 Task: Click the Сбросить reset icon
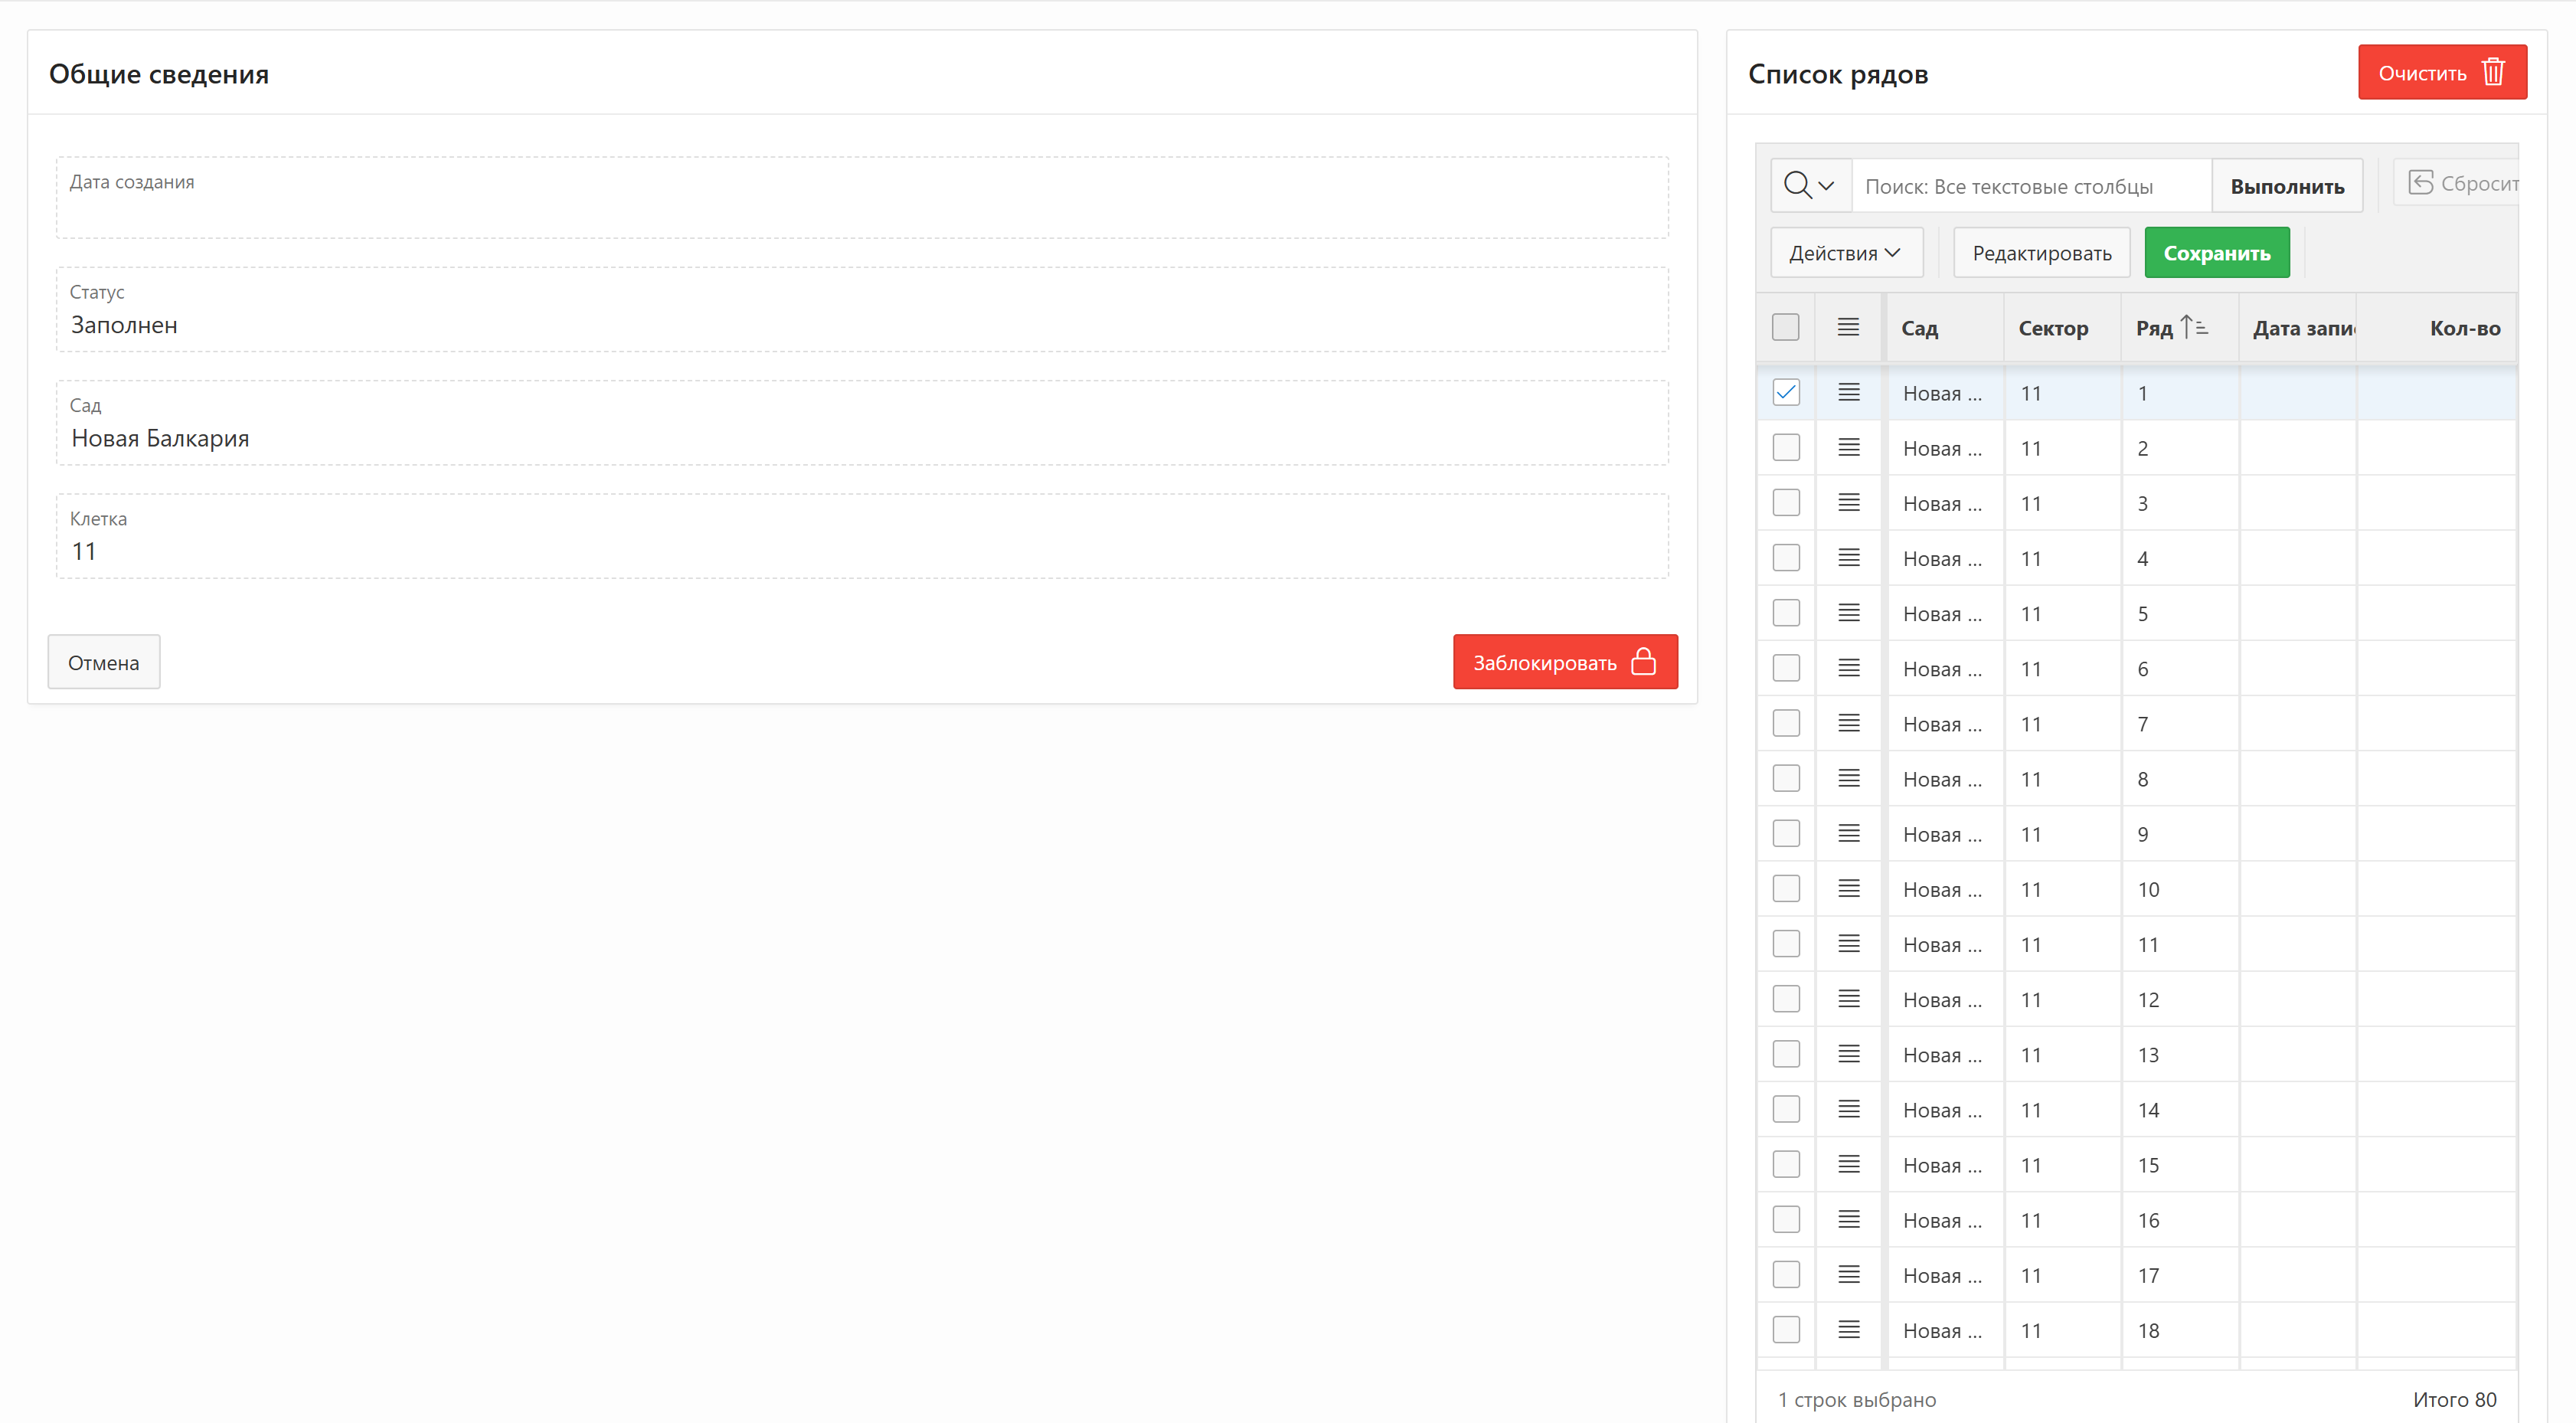point(2421,183)
